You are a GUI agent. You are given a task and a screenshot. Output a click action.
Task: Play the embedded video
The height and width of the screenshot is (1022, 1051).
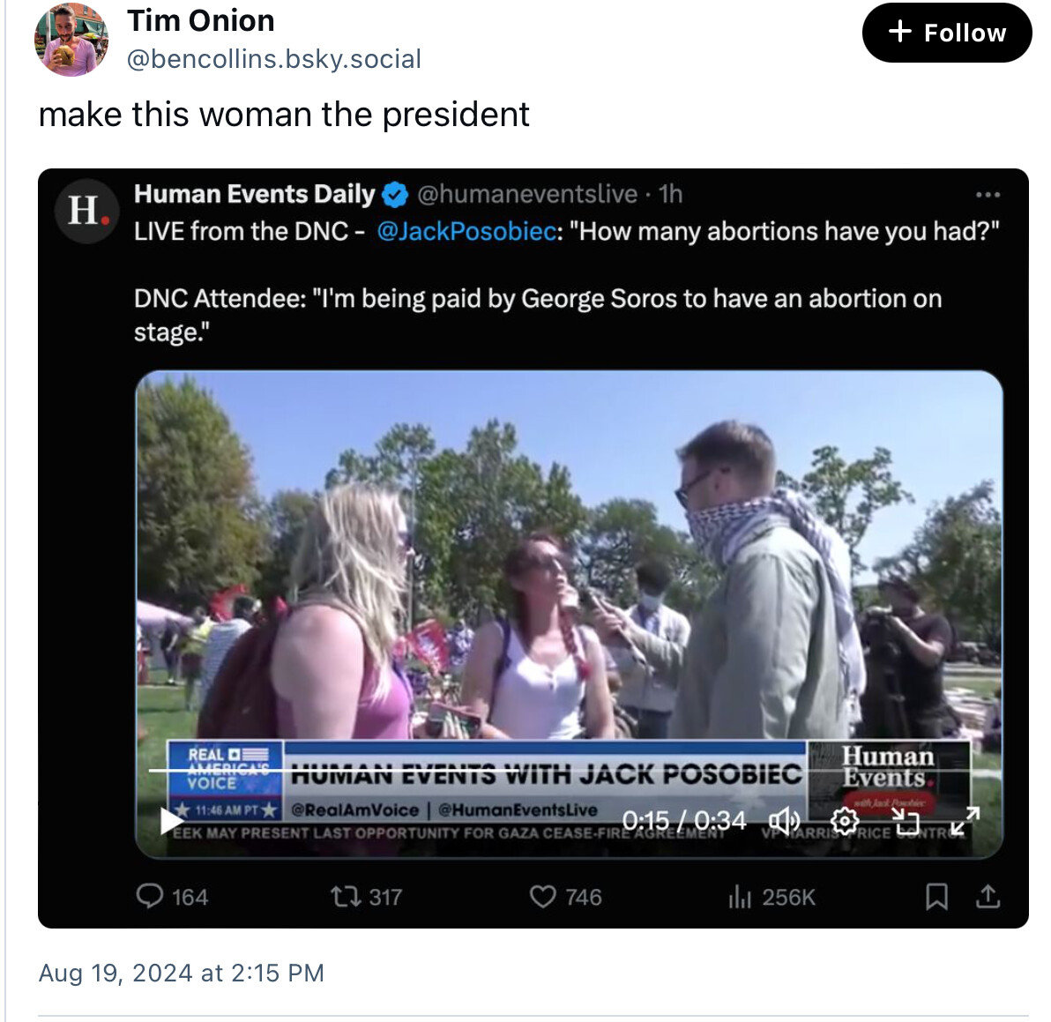pyautogui.click(x=172, y=820)
